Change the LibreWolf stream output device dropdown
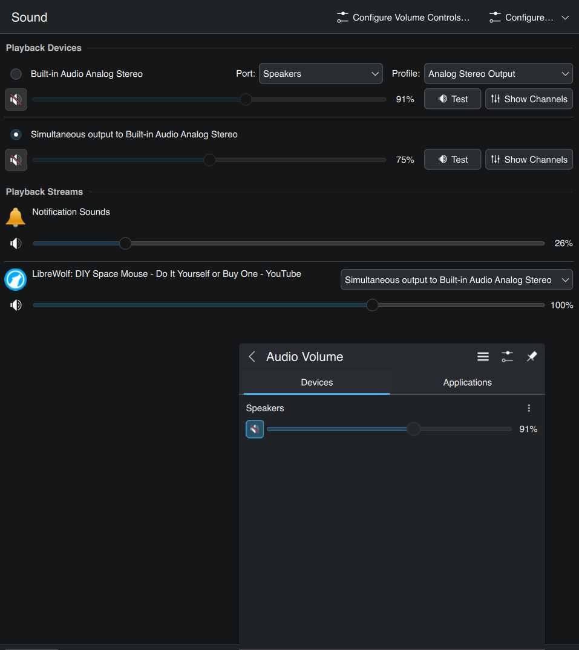Image resolution: width=579 pixels, height=650 pixels. (x=456, y=280)
